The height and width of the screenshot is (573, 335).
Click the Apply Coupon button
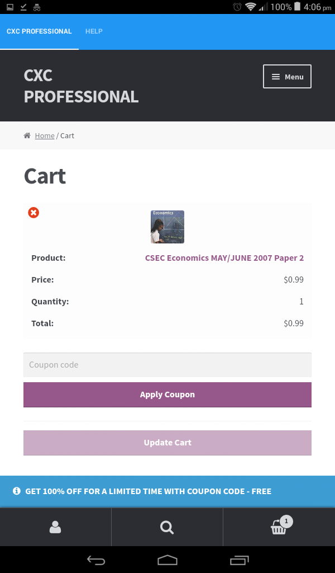click(167, 394)
